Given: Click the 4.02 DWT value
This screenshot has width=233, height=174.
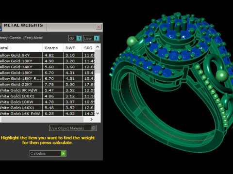Looking at the screenshot, I should (70, 114).
